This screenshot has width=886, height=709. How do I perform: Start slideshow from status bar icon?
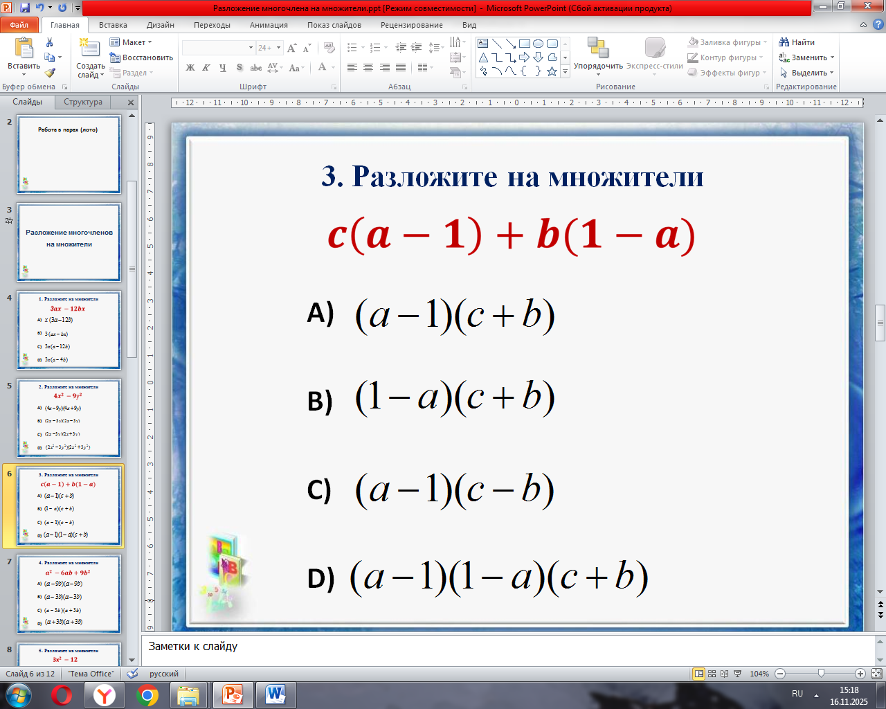click(x=737, y=674)
